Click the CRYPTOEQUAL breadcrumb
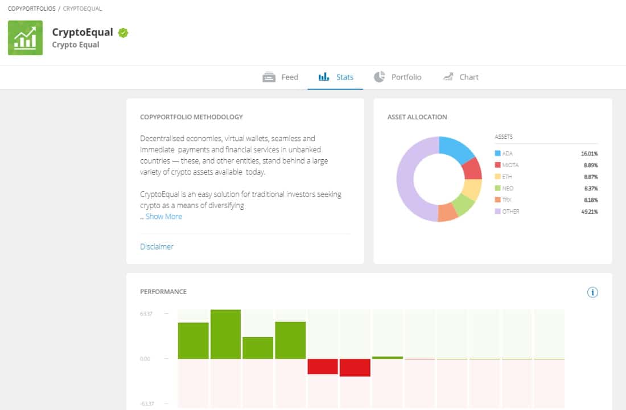 (x=83, y=9)
